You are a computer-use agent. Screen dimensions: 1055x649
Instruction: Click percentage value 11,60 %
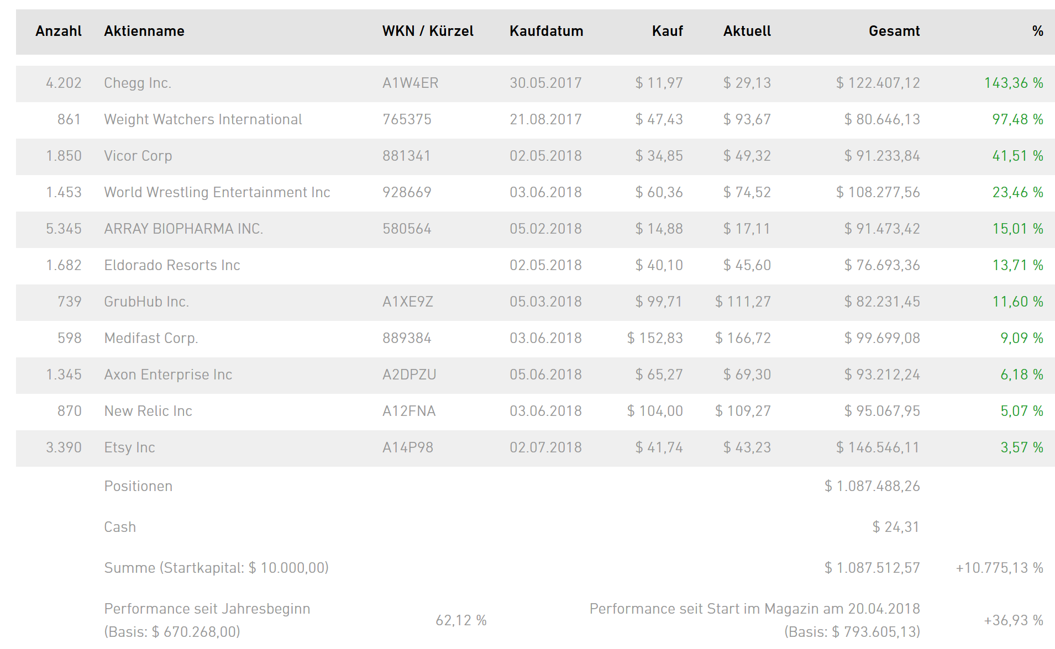(x=1017, y=302)
